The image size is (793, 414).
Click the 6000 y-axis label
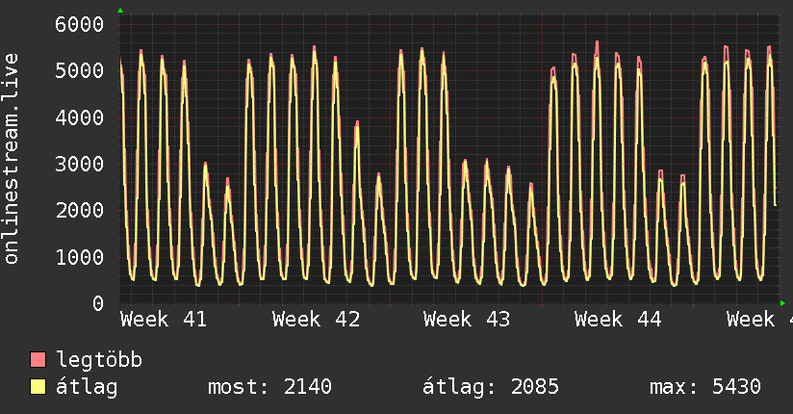point(80,24)
